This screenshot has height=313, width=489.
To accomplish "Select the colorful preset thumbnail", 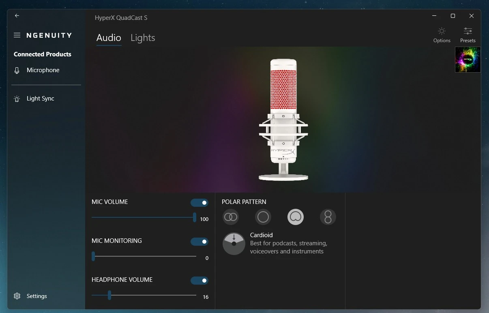I will [468, 60].
